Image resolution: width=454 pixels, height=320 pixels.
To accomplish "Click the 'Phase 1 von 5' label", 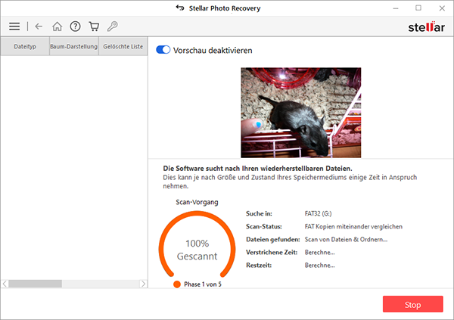I will pyautogui.click(x=203, y=284).
